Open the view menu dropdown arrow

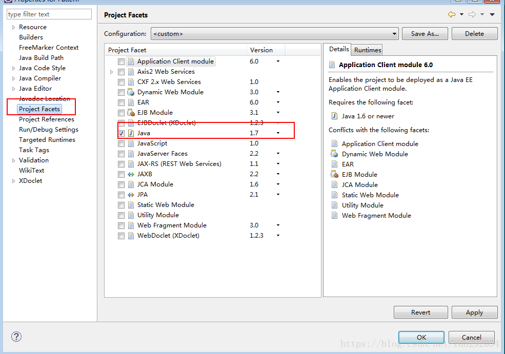[492, 14]
